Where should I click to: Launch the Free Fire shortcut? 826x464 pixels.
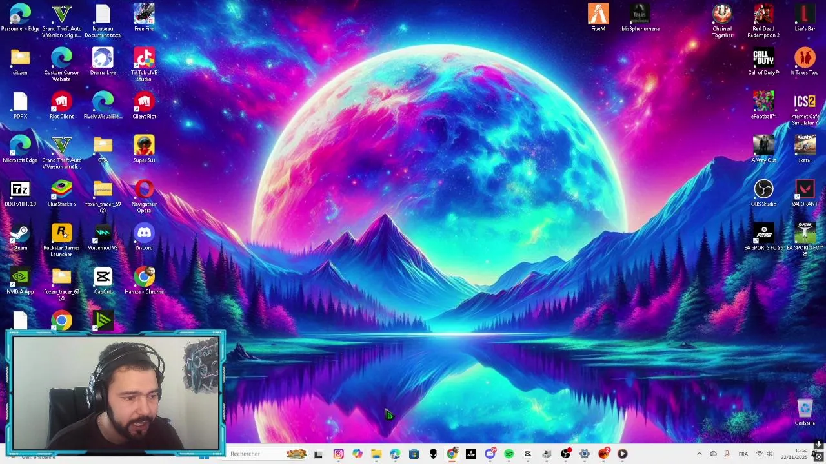coord(144,17)
